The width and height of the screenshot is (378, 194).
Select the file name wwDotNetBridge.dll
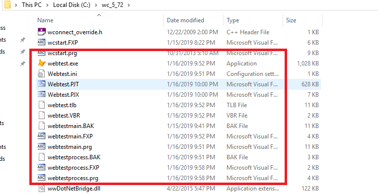74,188
